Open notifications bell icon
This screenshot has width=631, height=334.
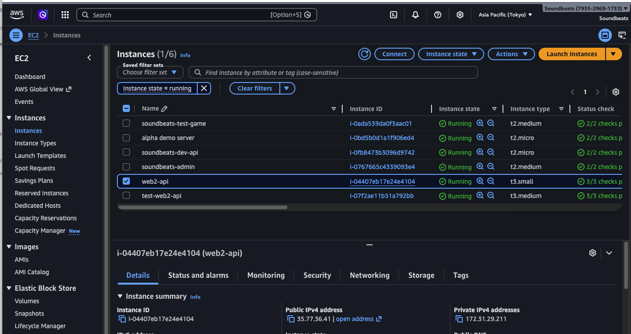click(415, 15)
